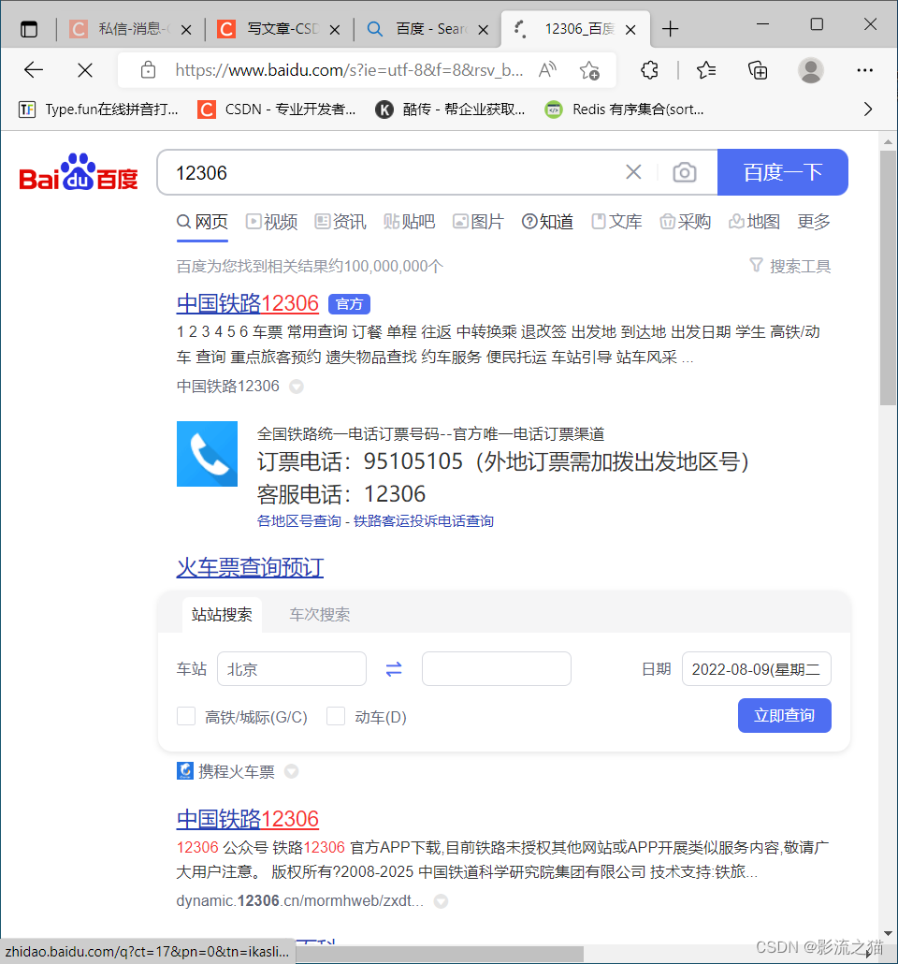Switch to the 资讯 search tab
Image resolution: width=898 pixels, height=964 pixels.
(x=340, y=221)
